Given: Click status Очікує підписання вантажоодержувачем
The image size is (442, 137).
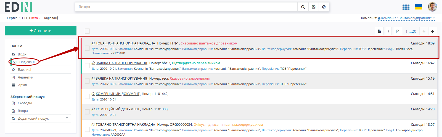Looking at the screenshot, I should click(x=228, y=125).
